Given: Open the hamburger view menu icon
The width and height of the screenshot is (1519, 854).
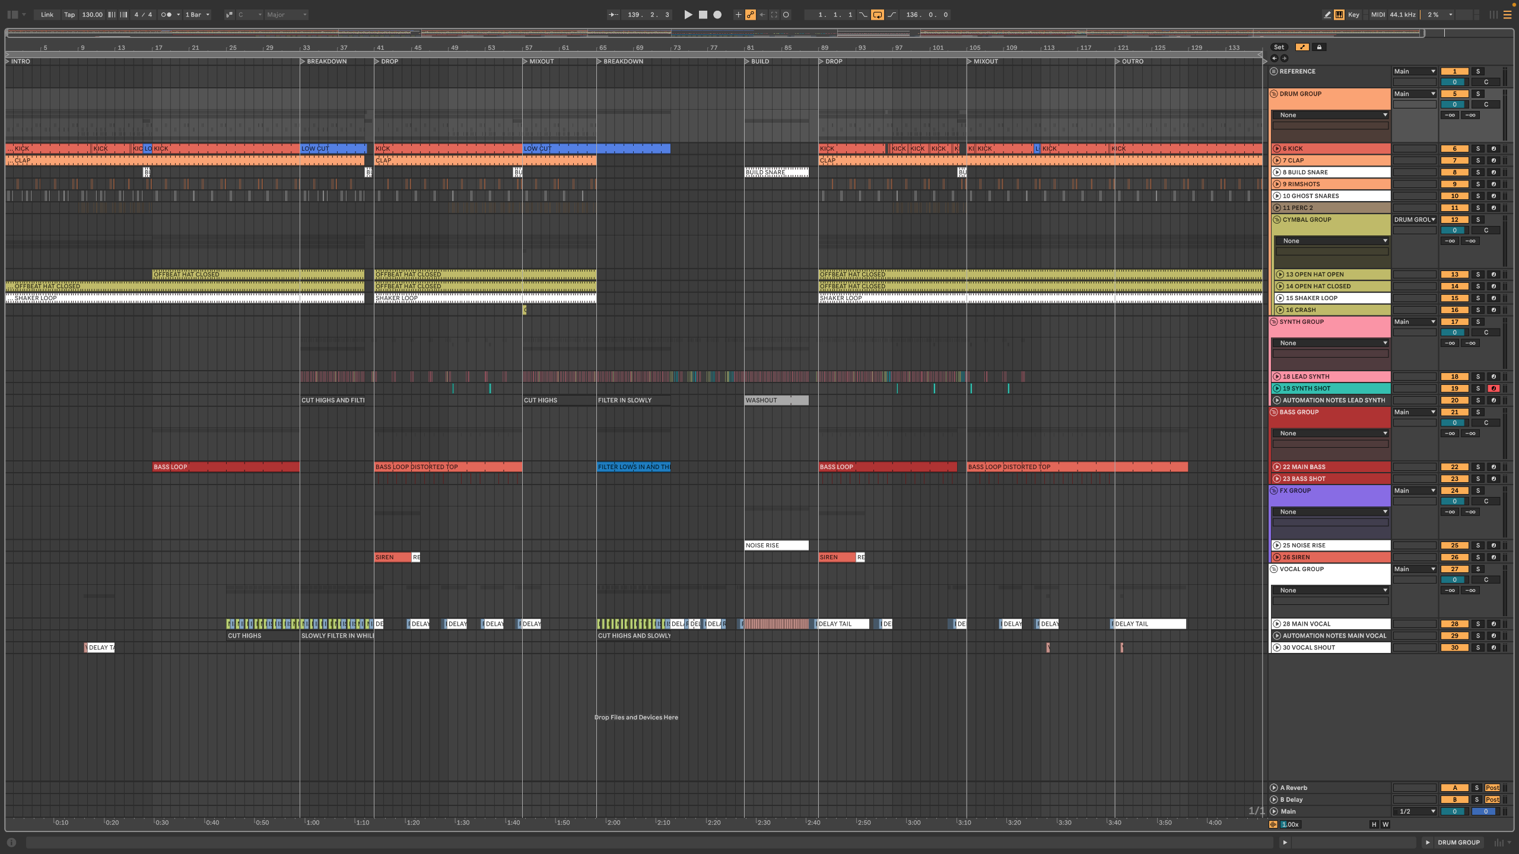Looking at the screenshot, I should pyautogui.click(x=1507, y=15).
